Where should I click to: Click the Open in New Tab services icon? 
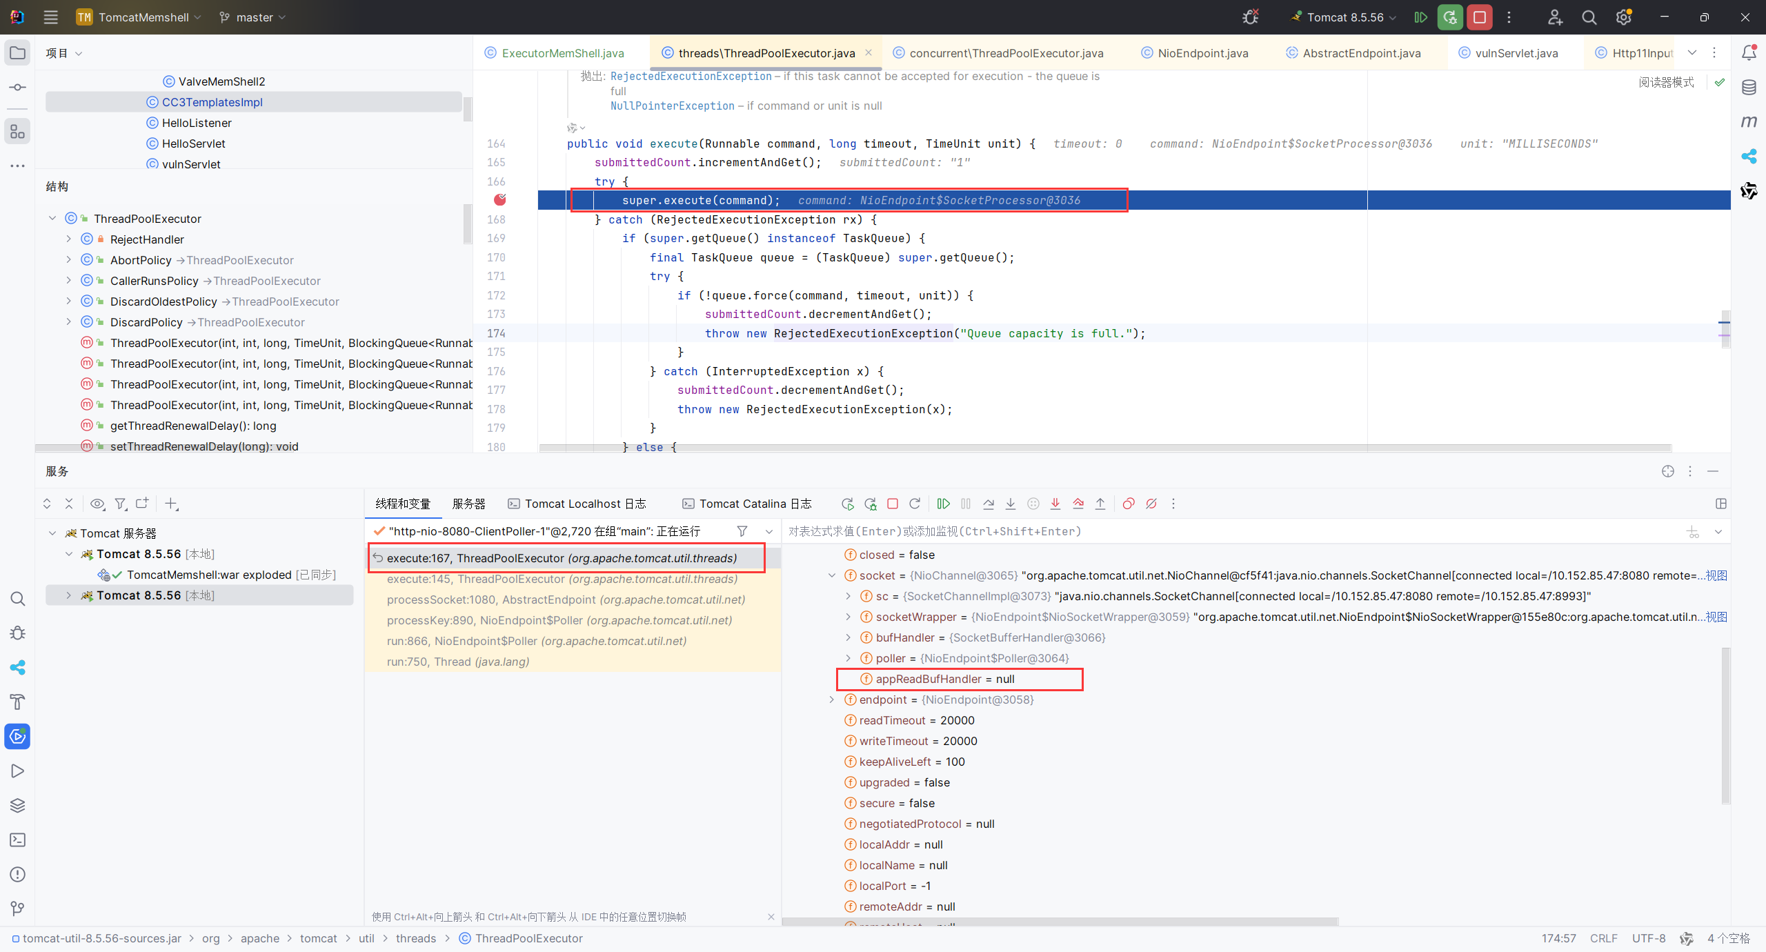[x=142, y=504]
